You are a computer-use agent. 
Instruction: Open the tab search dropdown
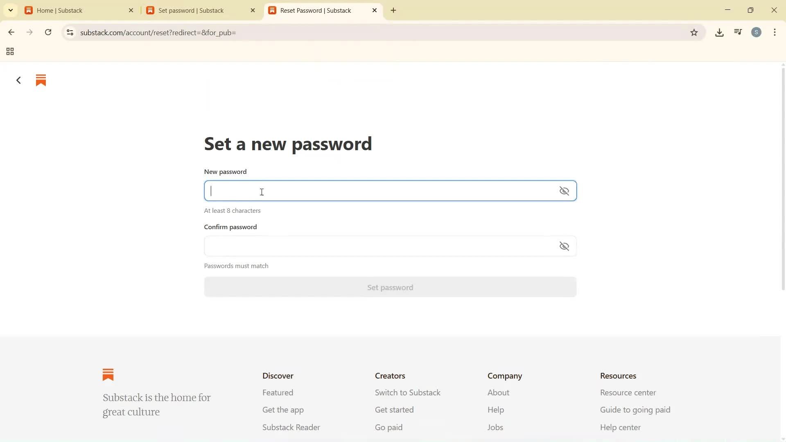pyautogui.click(x=10, y=10)
